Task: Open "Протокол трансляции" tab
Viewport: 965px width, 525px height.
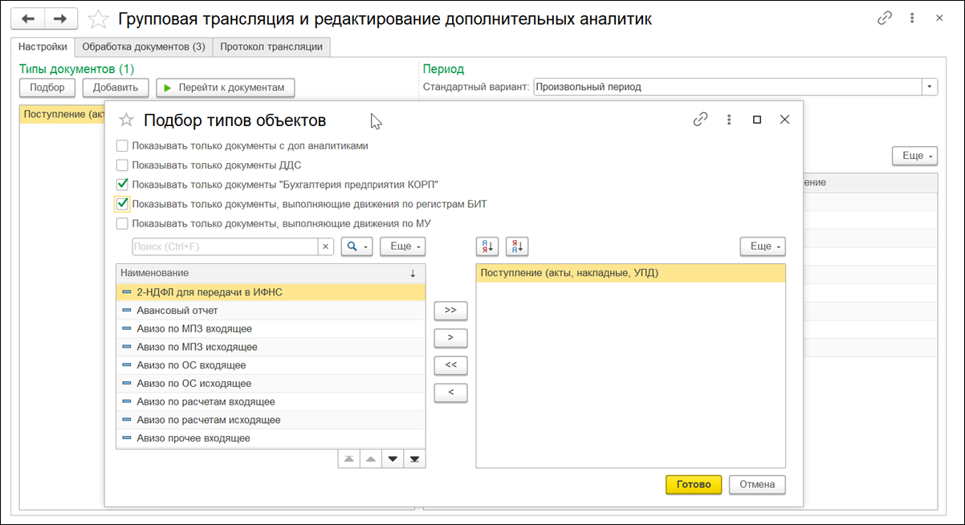Action: [271, 47]
